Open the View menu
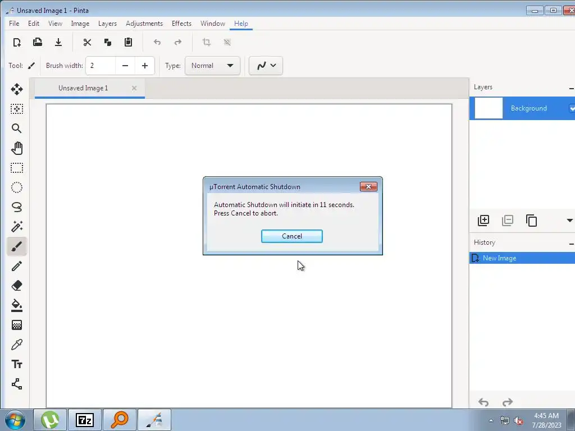 (x=55, y=24)
